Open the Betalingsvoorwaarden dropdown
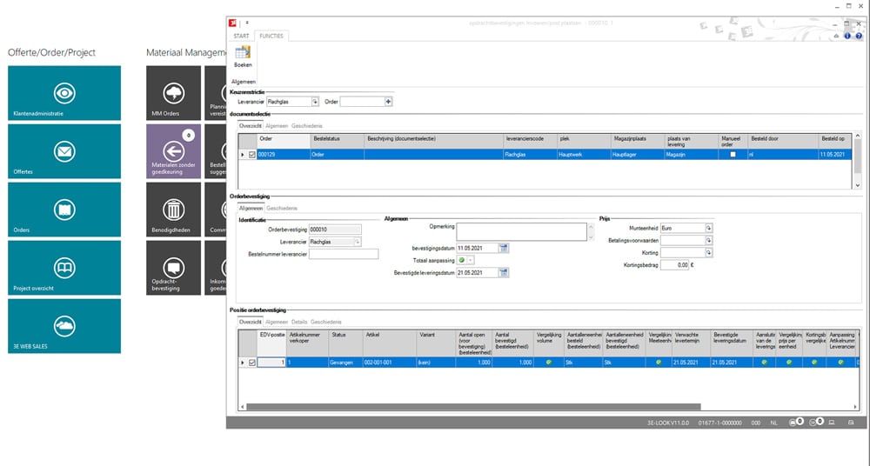The width and height of the screenshot is (870, 466). pos(708,240)
